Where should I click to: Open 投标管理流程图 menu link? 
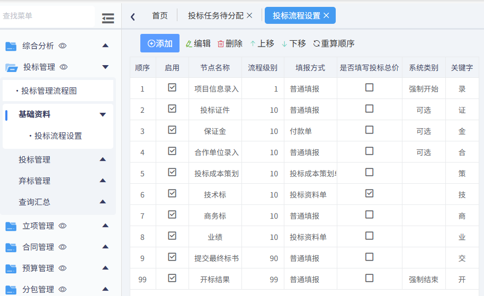[x=49, y=91]
